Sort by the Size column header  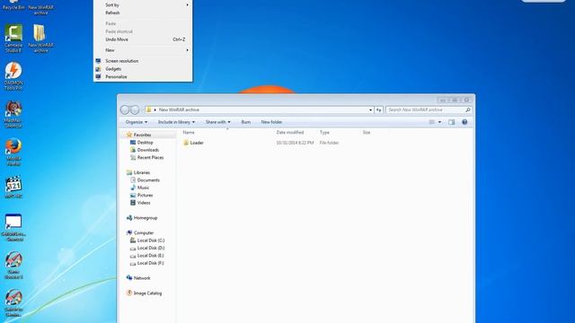tap(367, 132)
